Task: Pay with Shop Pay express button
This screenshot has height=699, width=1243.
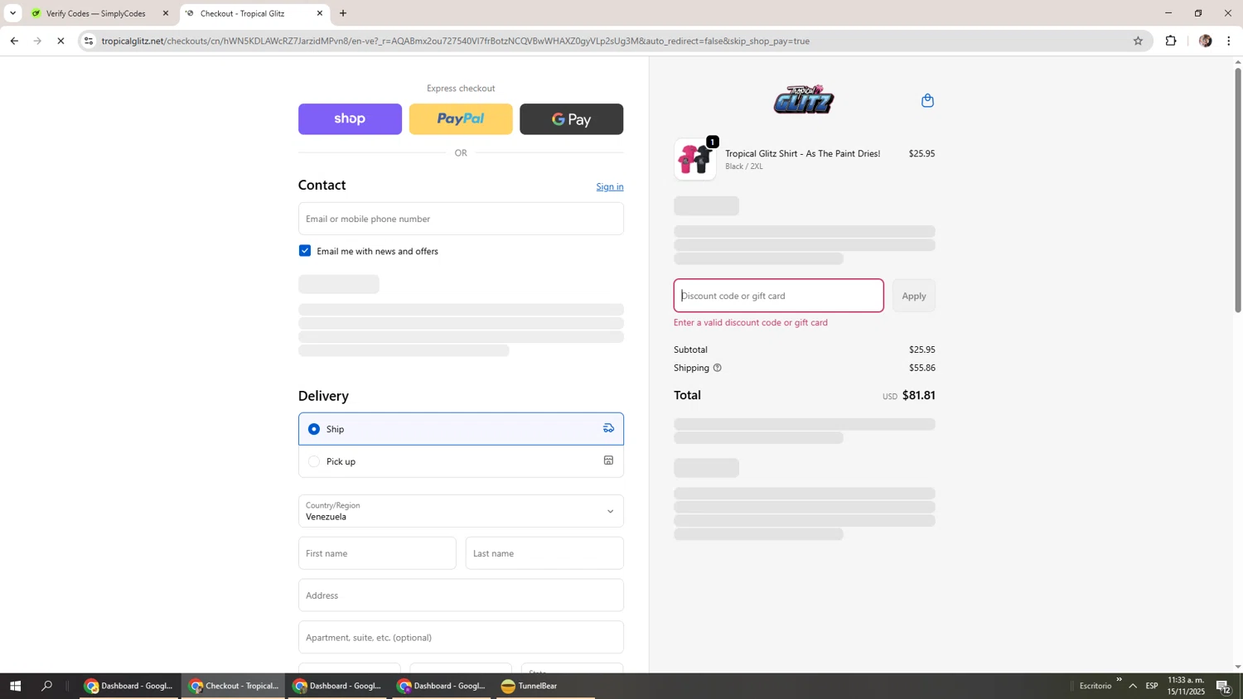Action: coord(350,119)
